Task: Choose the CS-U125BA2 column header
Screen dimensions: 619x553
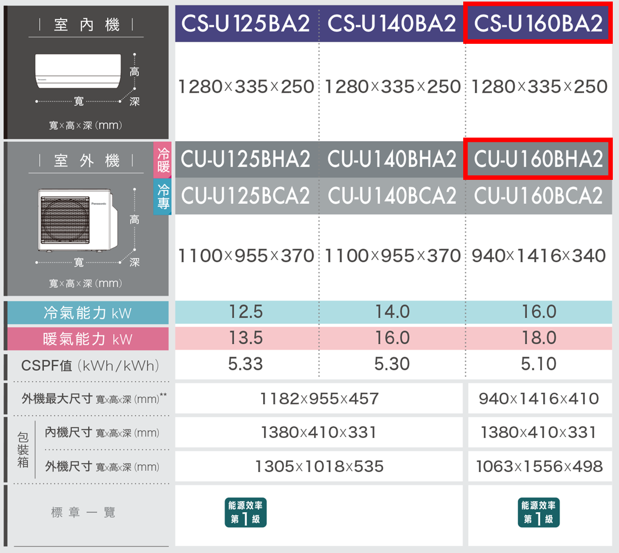Action: pyautogui.click(x=246, y=23)
